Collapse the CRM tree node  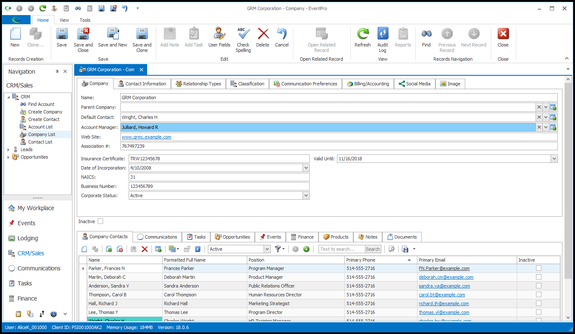pos(8,97)
